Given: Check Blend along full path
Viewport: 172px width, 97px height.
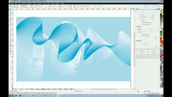Looking at the screenshot, I should (142, 22).
